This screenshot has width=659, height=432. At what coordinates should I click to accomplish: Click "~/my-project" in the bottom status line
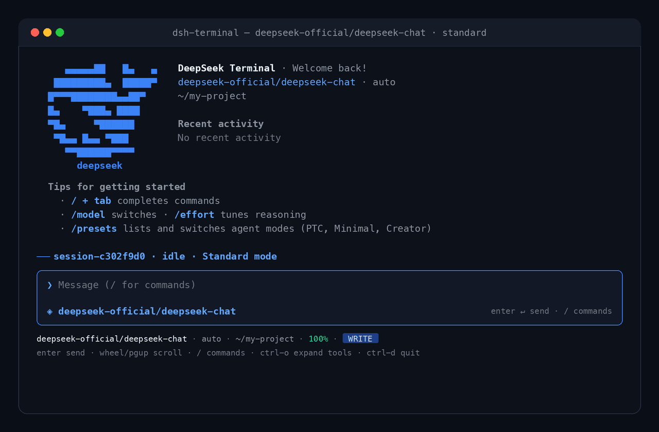(265, 339)
